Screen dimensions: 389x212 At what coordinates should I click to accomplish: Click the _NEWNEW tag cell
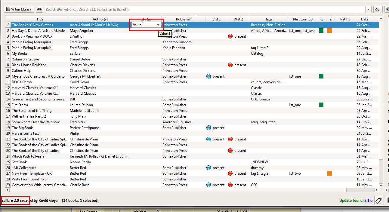(259, 162)
